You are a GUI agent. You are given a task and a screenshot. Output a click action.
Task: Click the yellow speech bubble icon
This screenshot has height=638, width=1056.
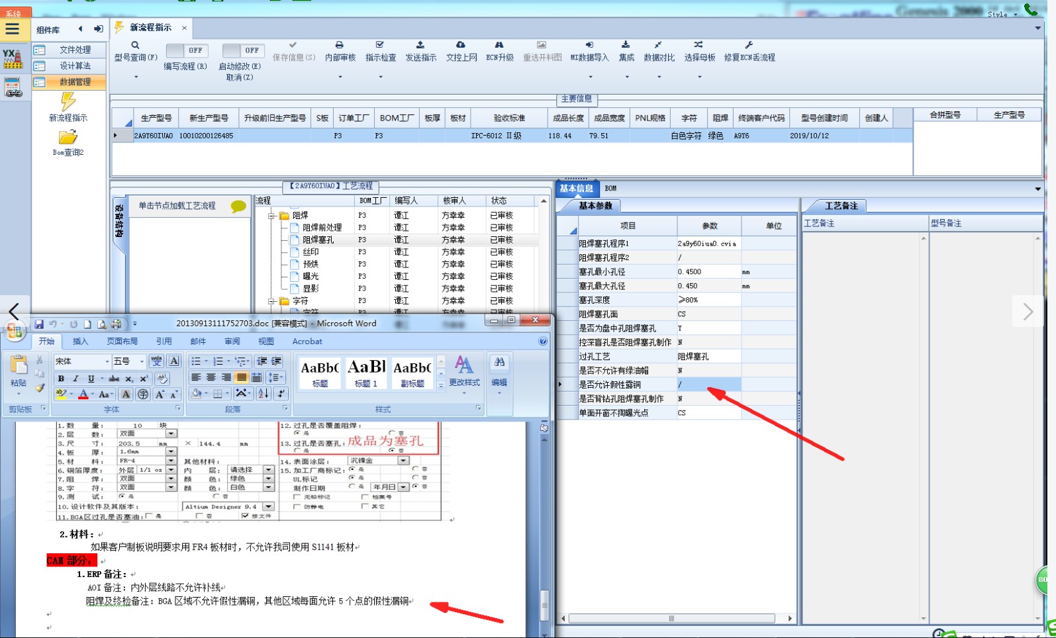click(x=238, y=206)
